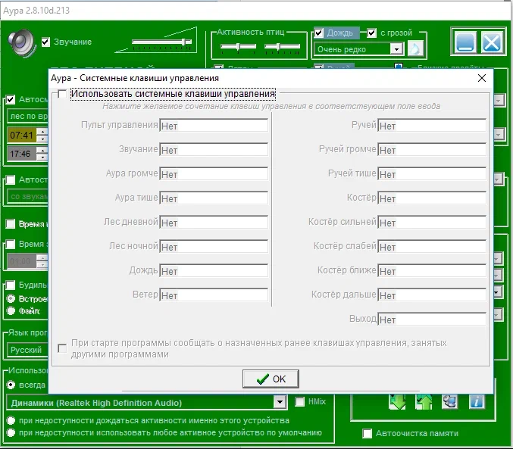The image size is (513, 449).
Task: Click the speaker icon at top left
Action: click(22, 43)
